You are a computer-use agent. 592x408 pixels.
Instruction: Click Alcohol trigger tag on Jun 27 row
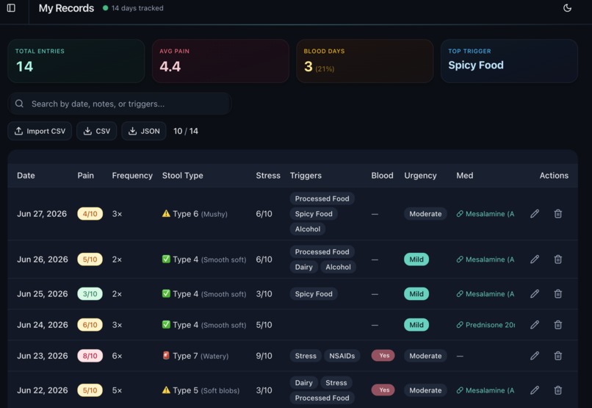pos(308,229)
